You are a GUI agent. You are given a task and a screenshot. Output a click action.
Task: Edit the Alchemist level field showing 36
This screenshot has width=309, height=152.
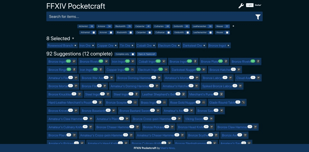[92, 26]
